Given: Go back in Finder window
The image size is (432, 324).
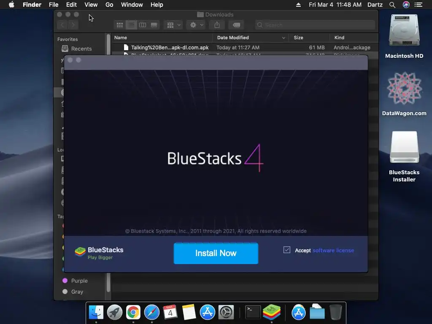Looking at the screenshot, I should (x=62, y=25).
